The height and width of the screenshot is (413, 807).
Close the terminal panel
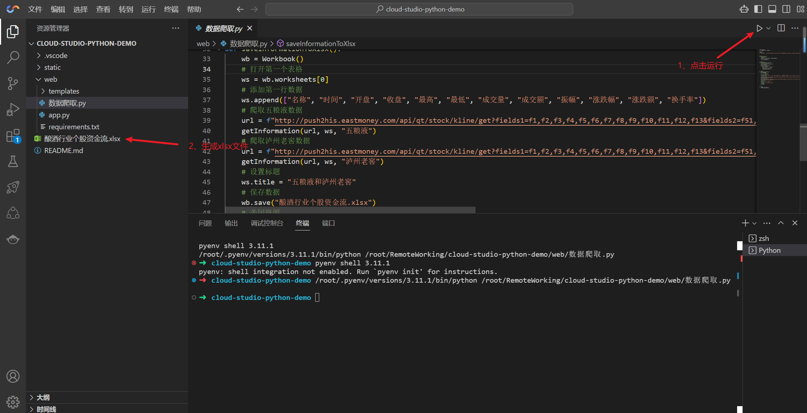pos(795,223)
